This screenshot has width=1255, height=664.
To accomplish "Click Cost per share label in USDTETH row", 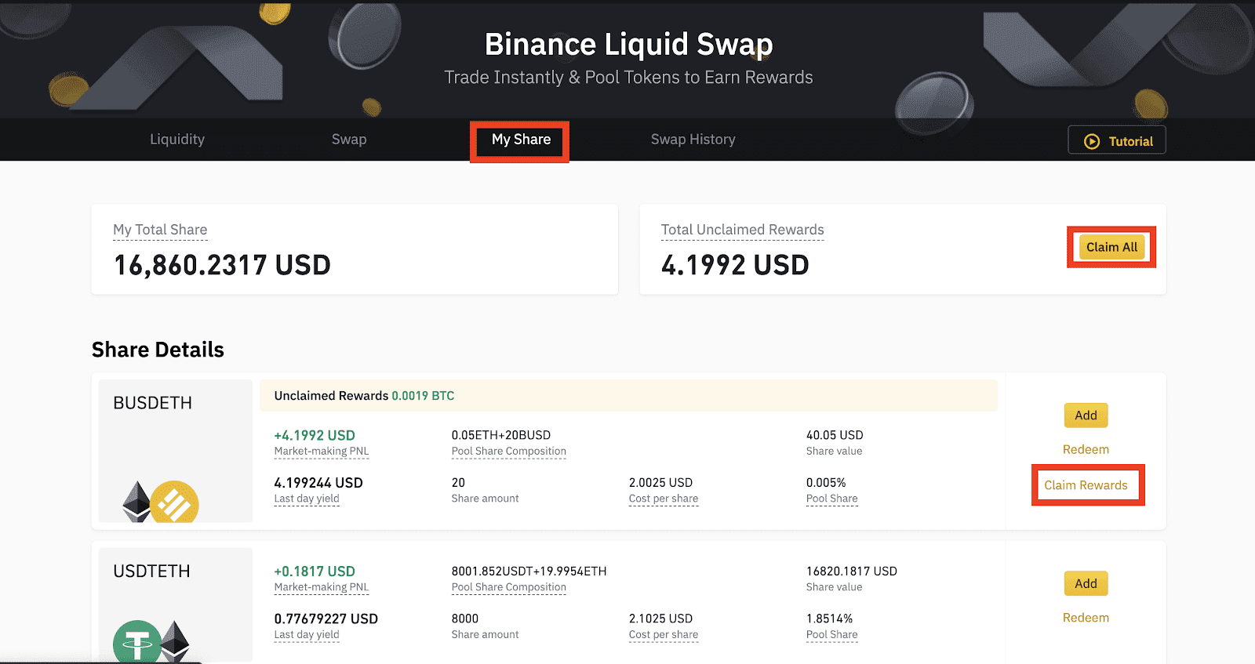I will [664, 635].
